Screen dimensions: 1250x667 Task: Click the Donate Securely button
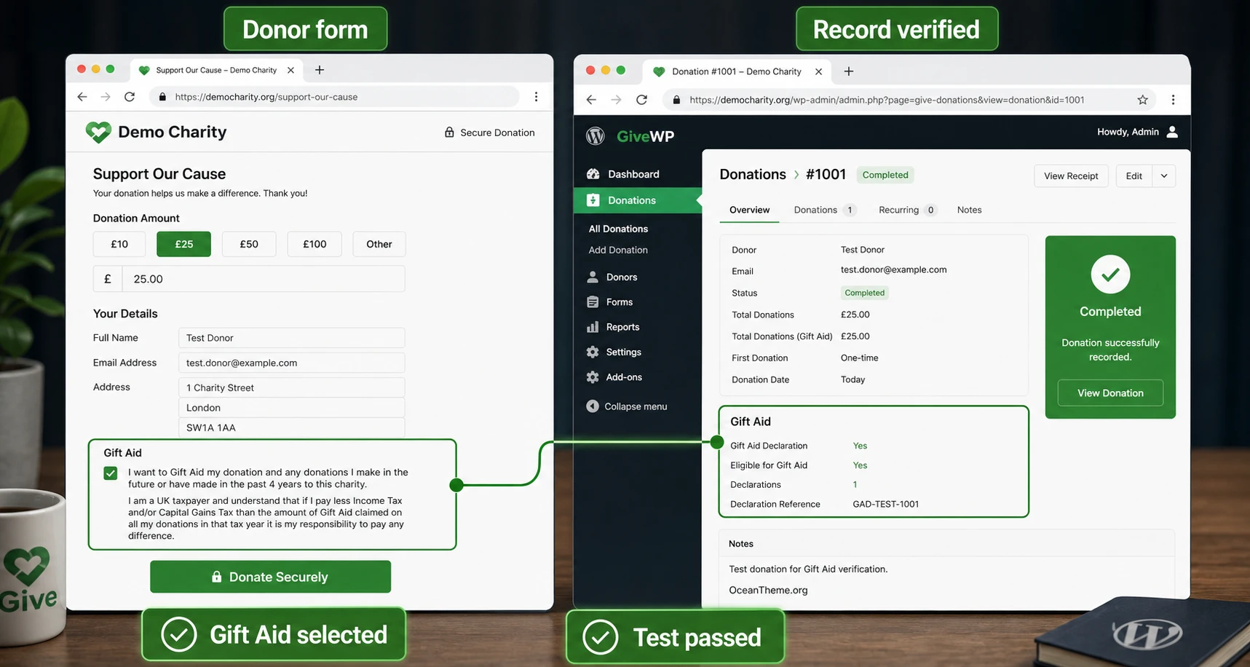click(270, 577)
